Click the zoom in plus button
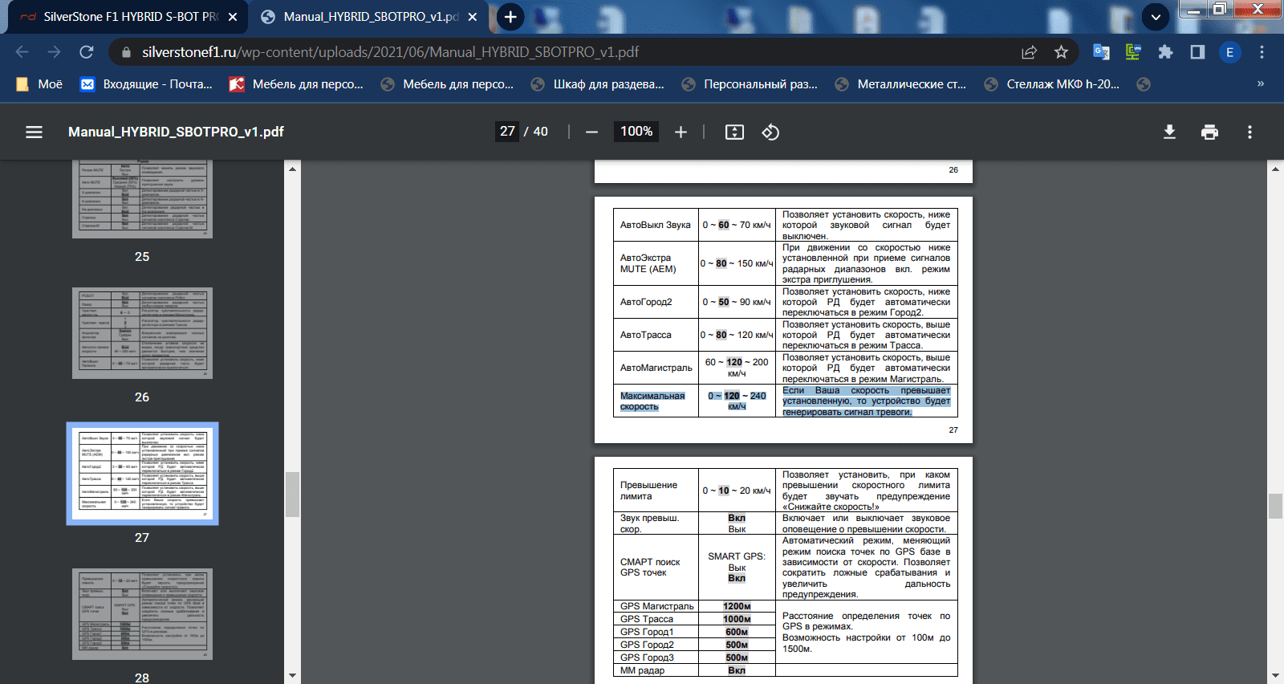This screenshot has width=1284, height=684. [681, 132]
